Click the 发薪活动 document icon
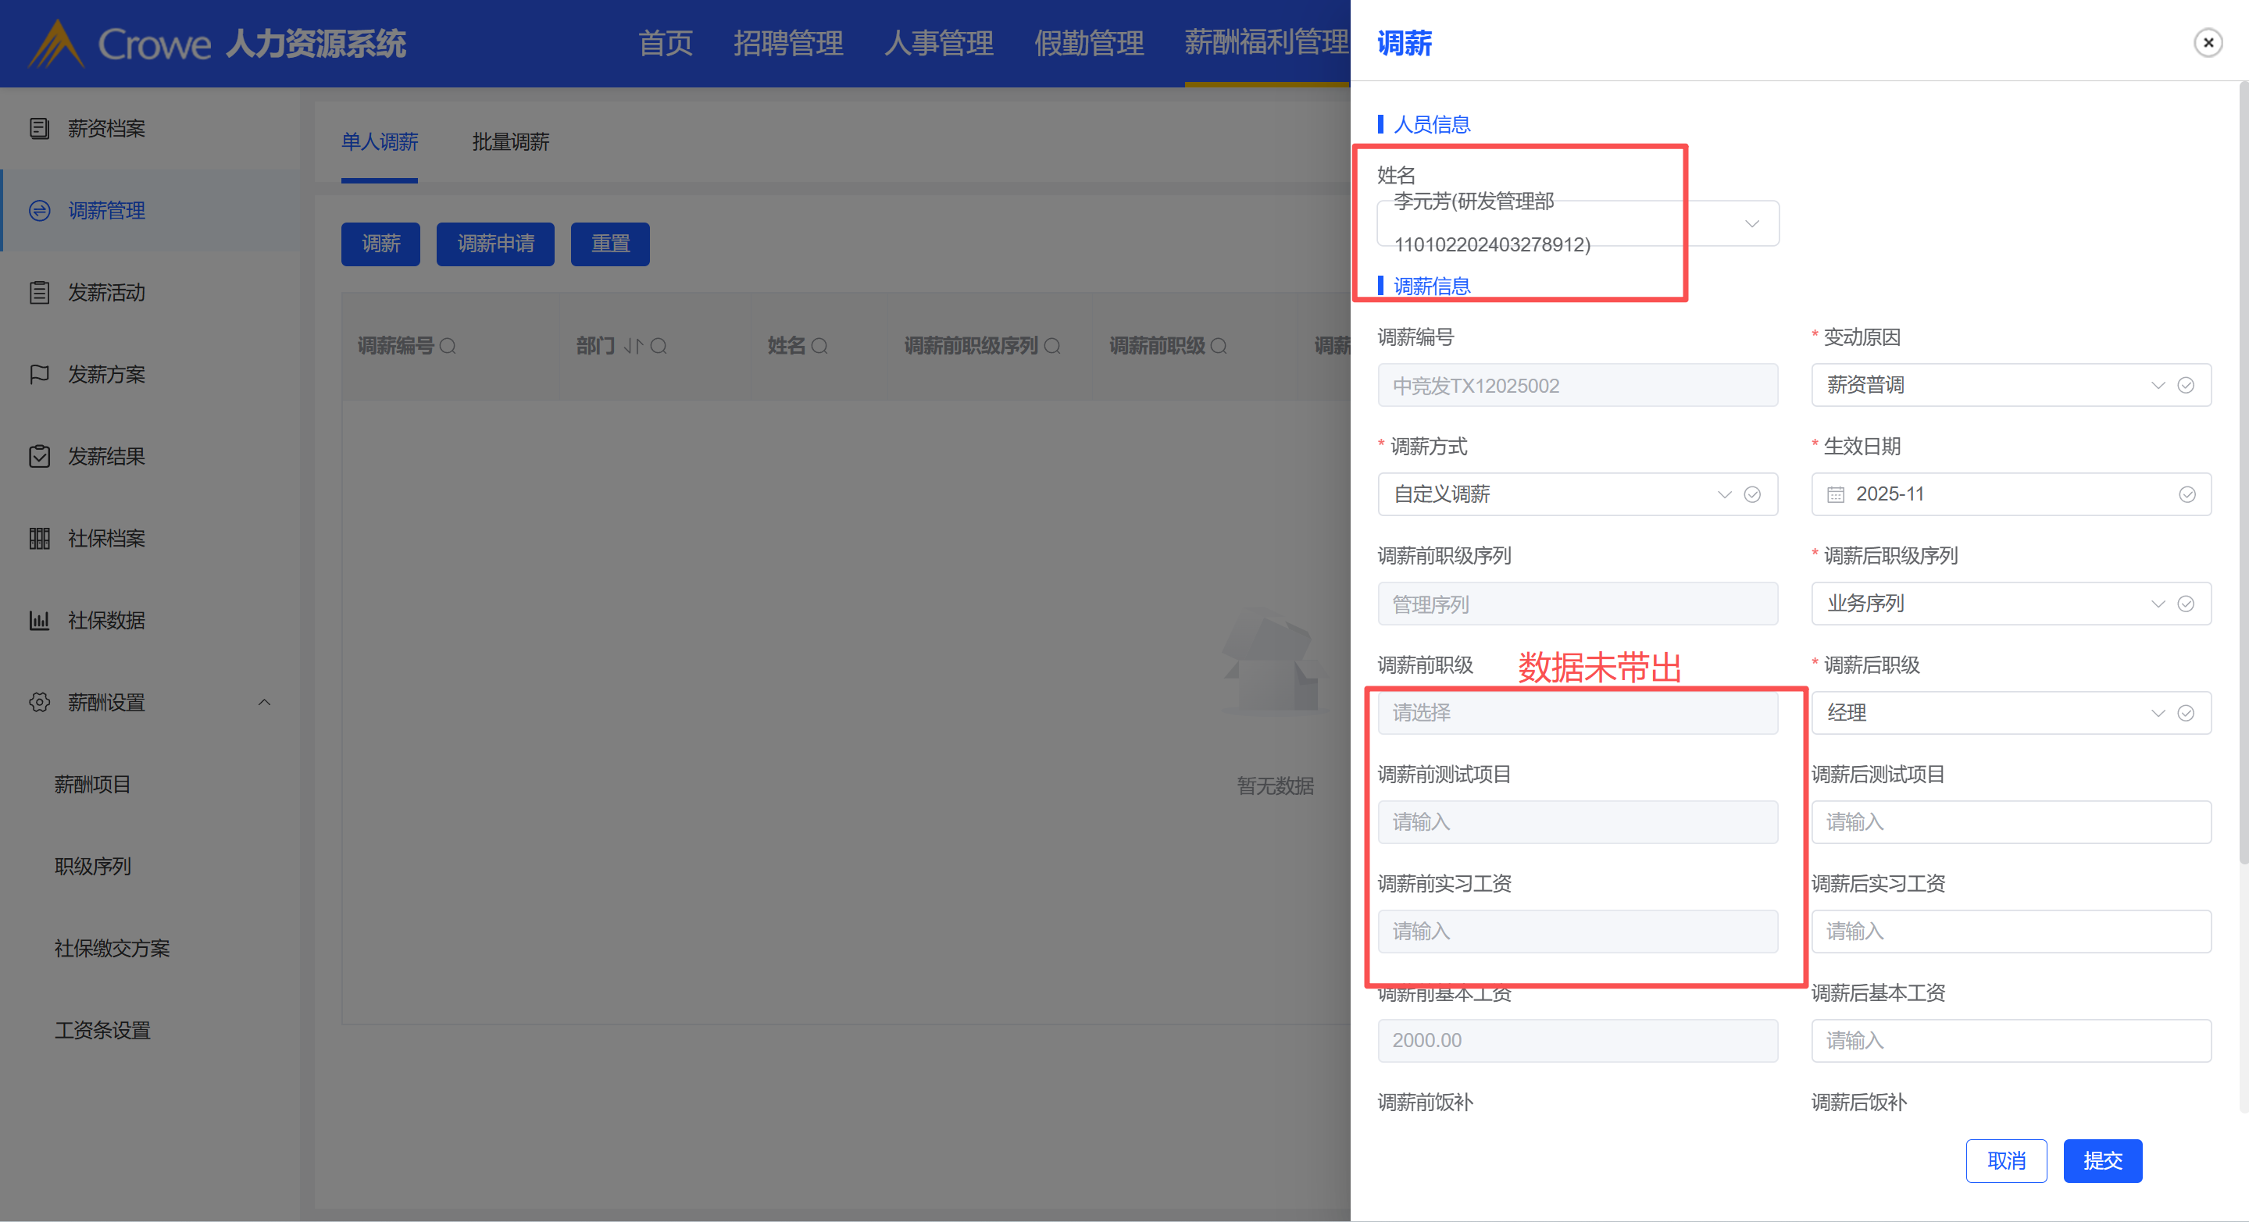 point(39,292)
